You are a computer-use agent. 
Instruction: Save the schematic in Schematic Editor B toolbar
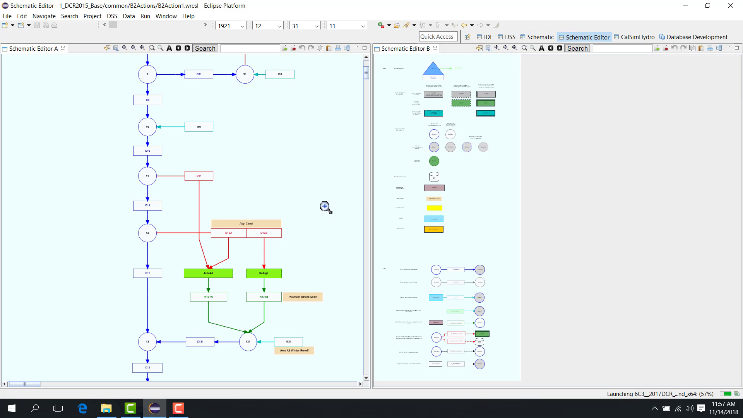488,48
